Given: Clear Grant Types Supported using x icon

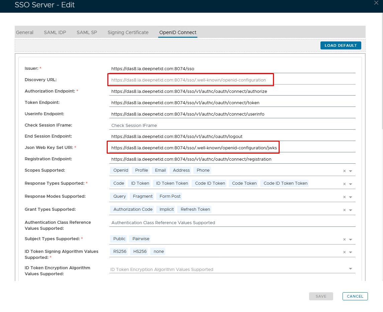Looking at the screenshot, I should point(344,210).
